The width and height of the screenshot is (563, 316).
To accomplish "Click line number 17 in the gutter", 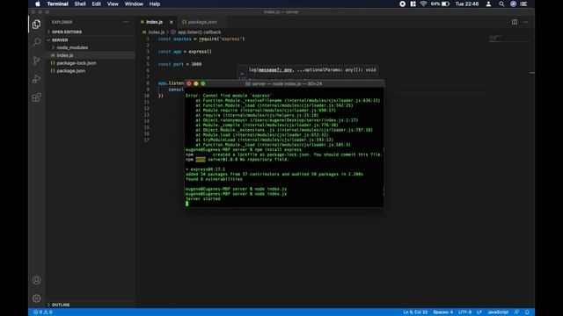I will (x=147, y=140).
